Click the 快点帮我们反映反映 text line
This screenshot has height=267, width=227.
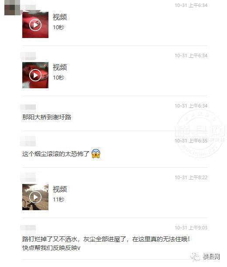(51, 248)
